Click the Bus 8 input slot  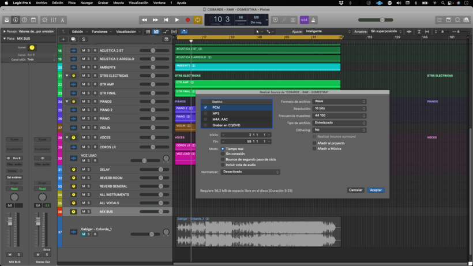14,158
